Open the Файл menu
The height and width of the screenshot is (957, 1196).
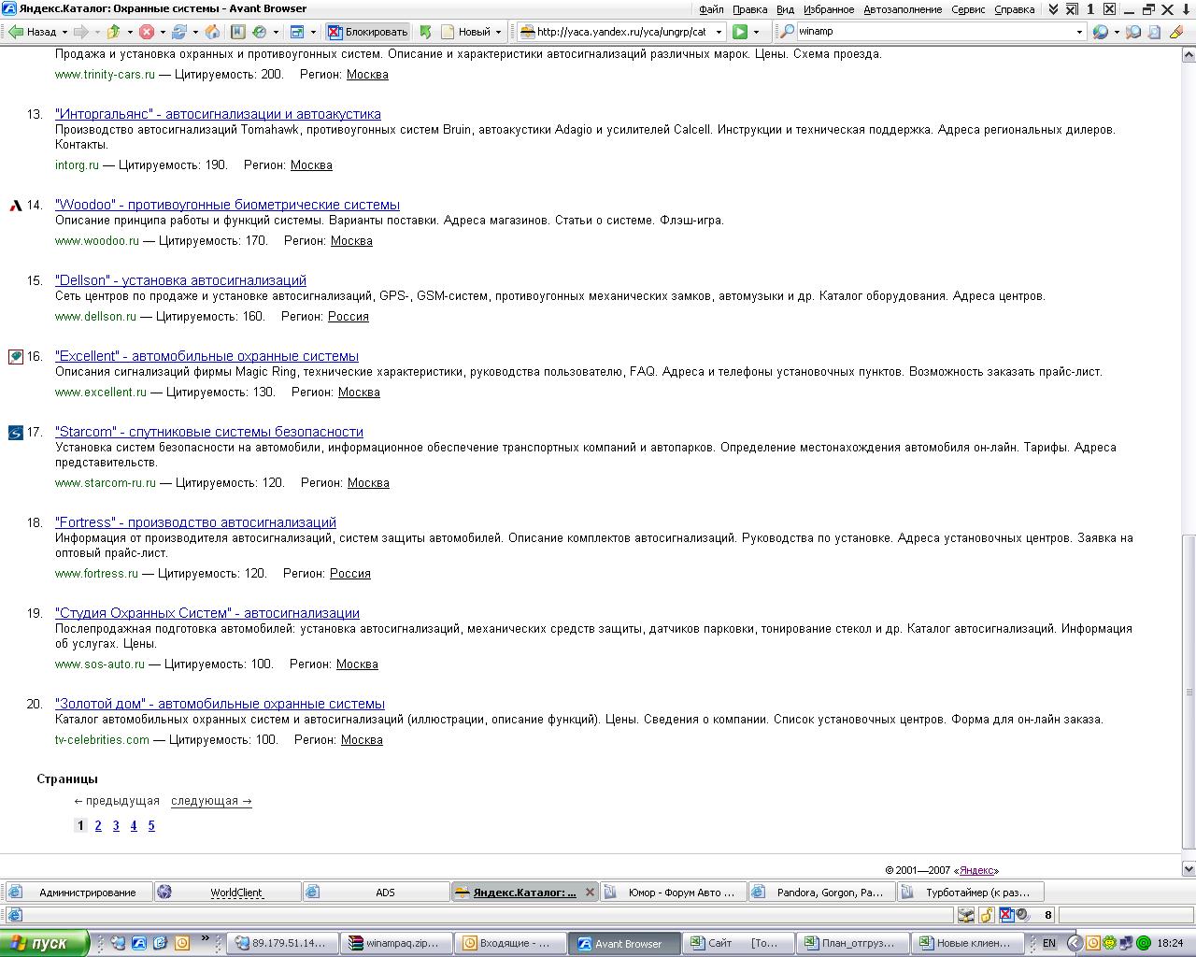coord(710,9)
